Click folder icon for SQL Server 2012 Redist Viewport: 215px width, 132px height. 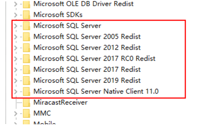(x=27, y=48)
